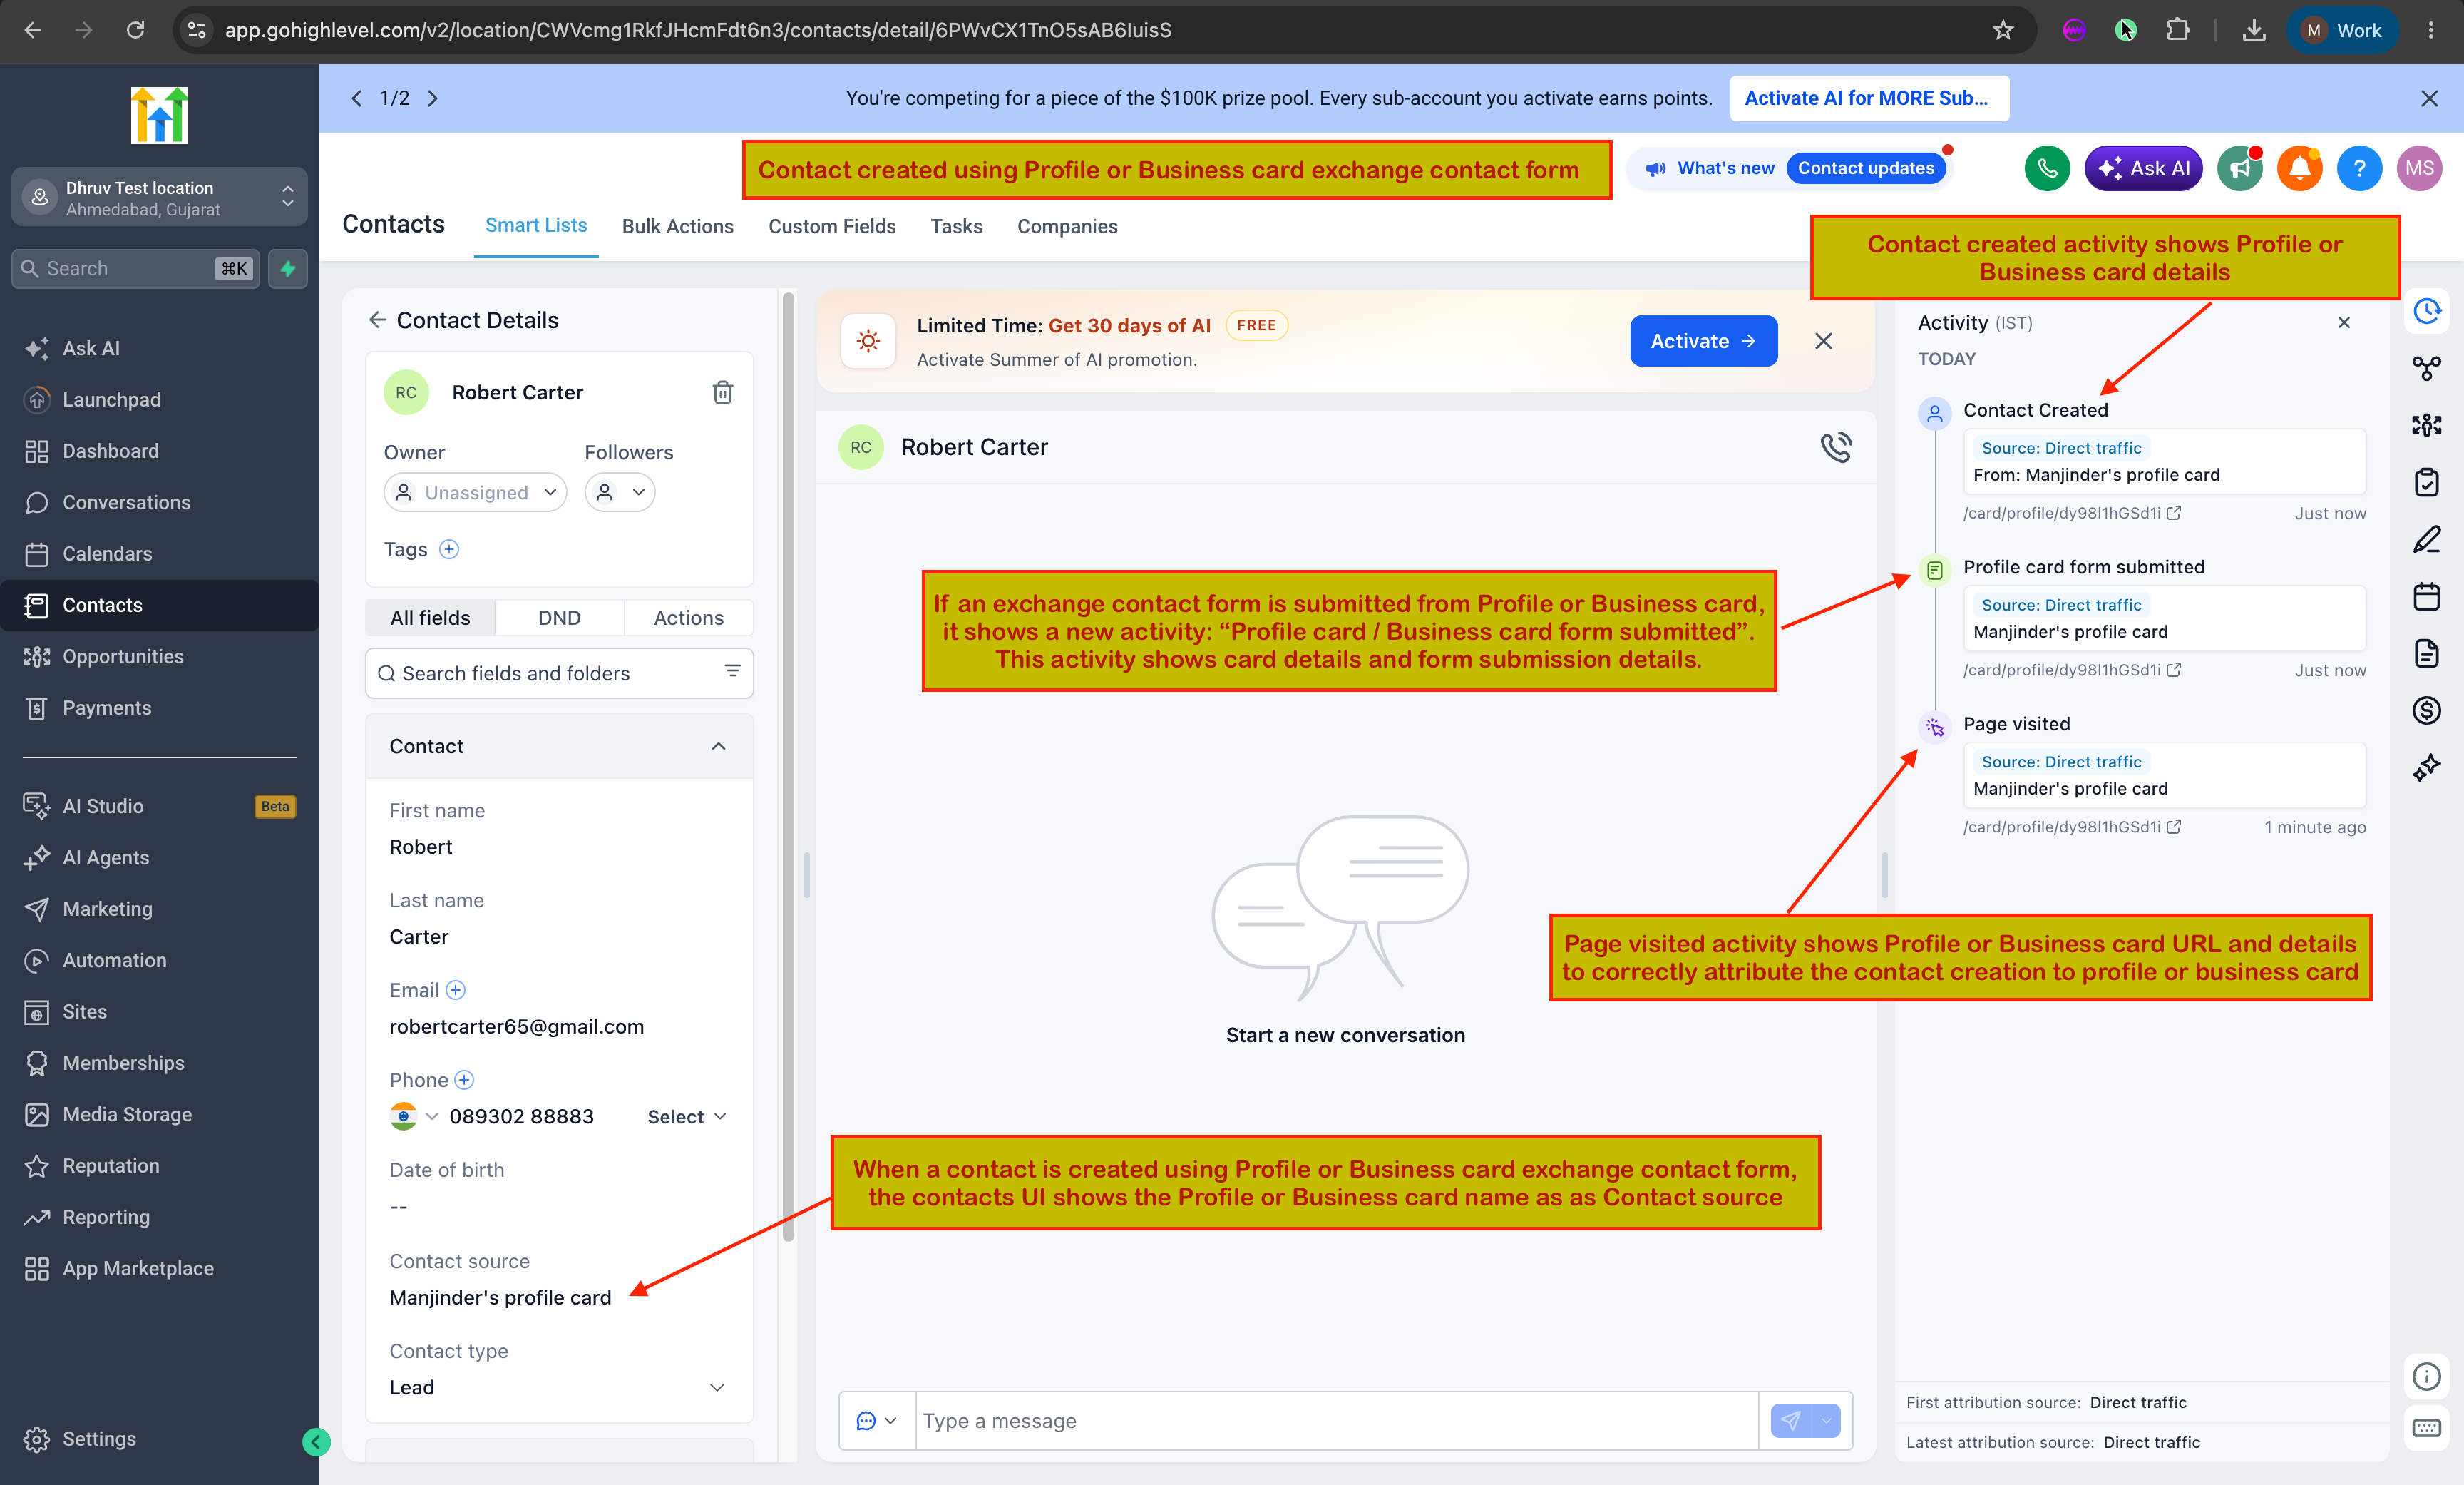Viewport: 2464px width, 1485px height.
Task: Switch to the Smart Lists tab
Action: pos(536,226)
